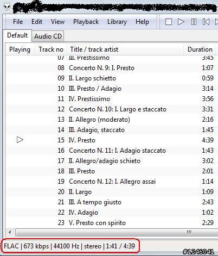Click the 3:02 duration of track 17

(208, 161)
